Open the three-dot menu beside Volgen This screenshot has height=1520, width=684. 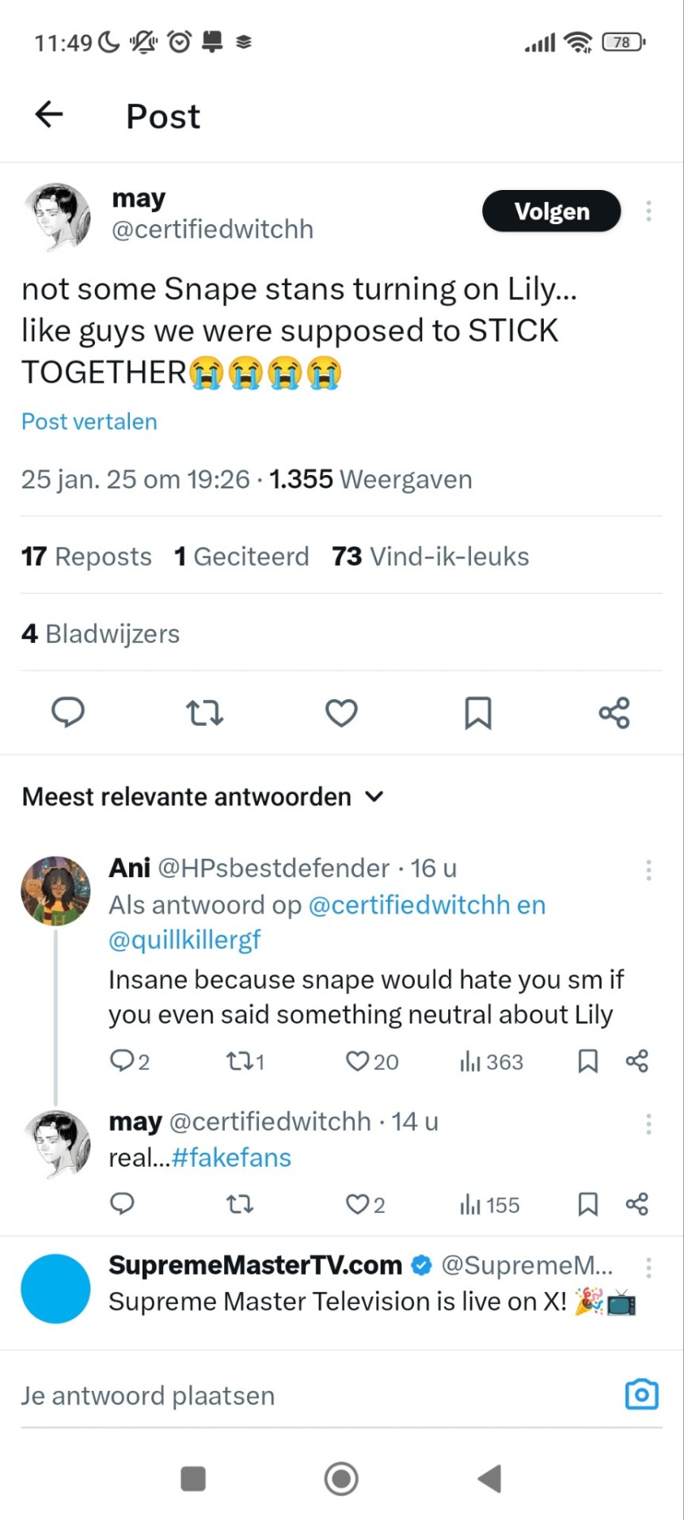pos(648,211)
